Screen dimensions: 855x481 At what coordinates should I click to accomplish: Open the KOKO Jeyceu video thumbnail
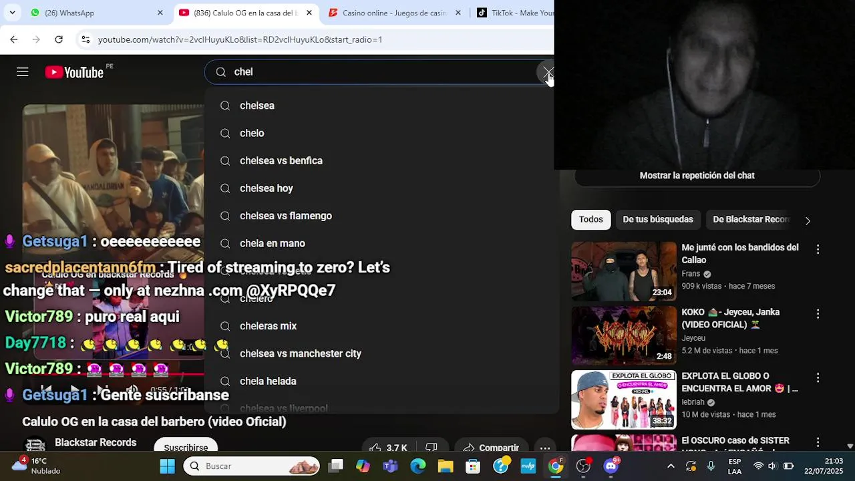(623, 335)
